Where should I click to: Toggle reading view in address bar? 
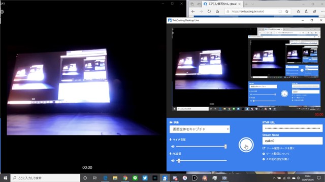tap(280, 12)
